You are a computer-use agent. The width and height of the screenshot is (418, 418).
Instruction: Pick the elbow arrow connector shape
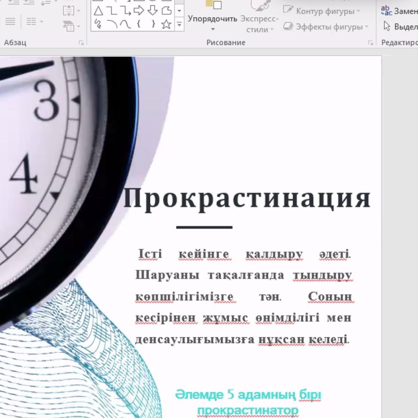[125, 10]
